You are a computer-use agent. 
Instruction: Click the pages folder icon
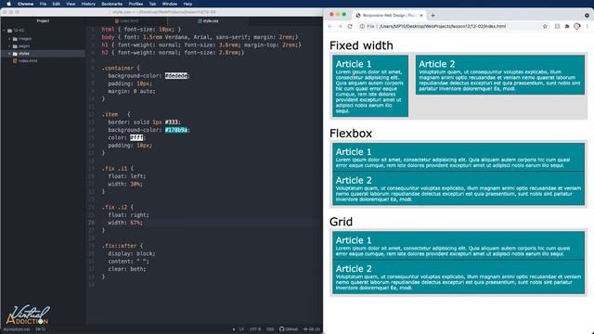(15, 46)
